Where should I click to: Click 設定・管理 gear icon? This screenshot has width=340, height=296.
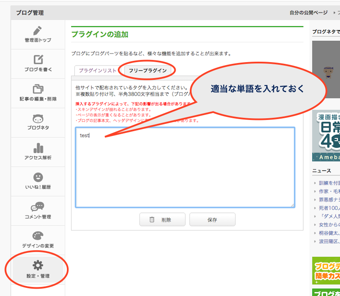pos(38,265)
